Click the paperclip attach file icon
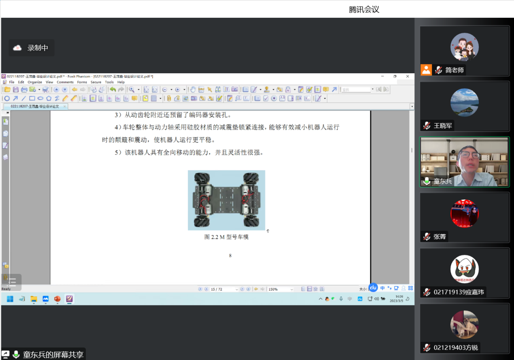The width and height of the screenshot is (514, 360). [169, 98]
